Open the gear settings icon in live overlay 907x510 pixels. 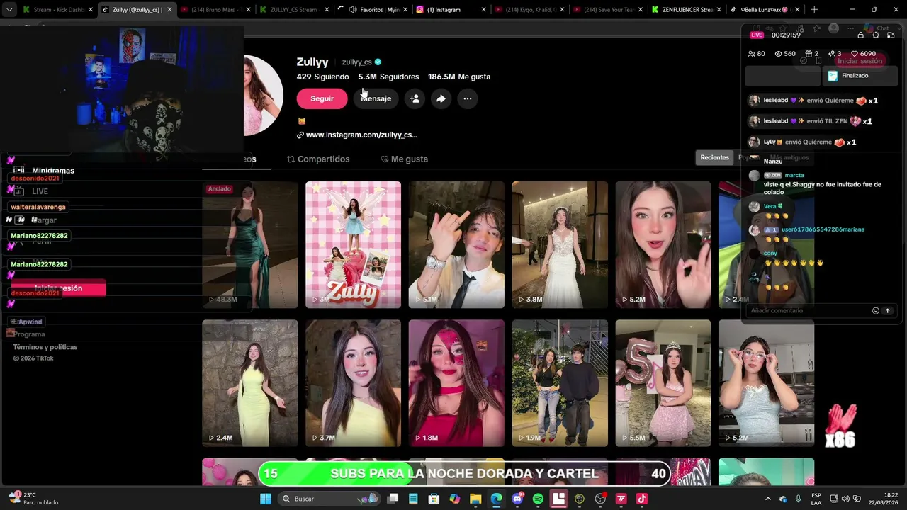[x=876, y=35]
